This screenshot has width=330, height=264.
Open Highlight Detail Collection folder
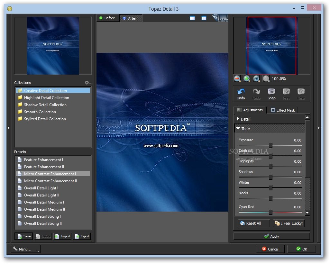pos(53,98)
